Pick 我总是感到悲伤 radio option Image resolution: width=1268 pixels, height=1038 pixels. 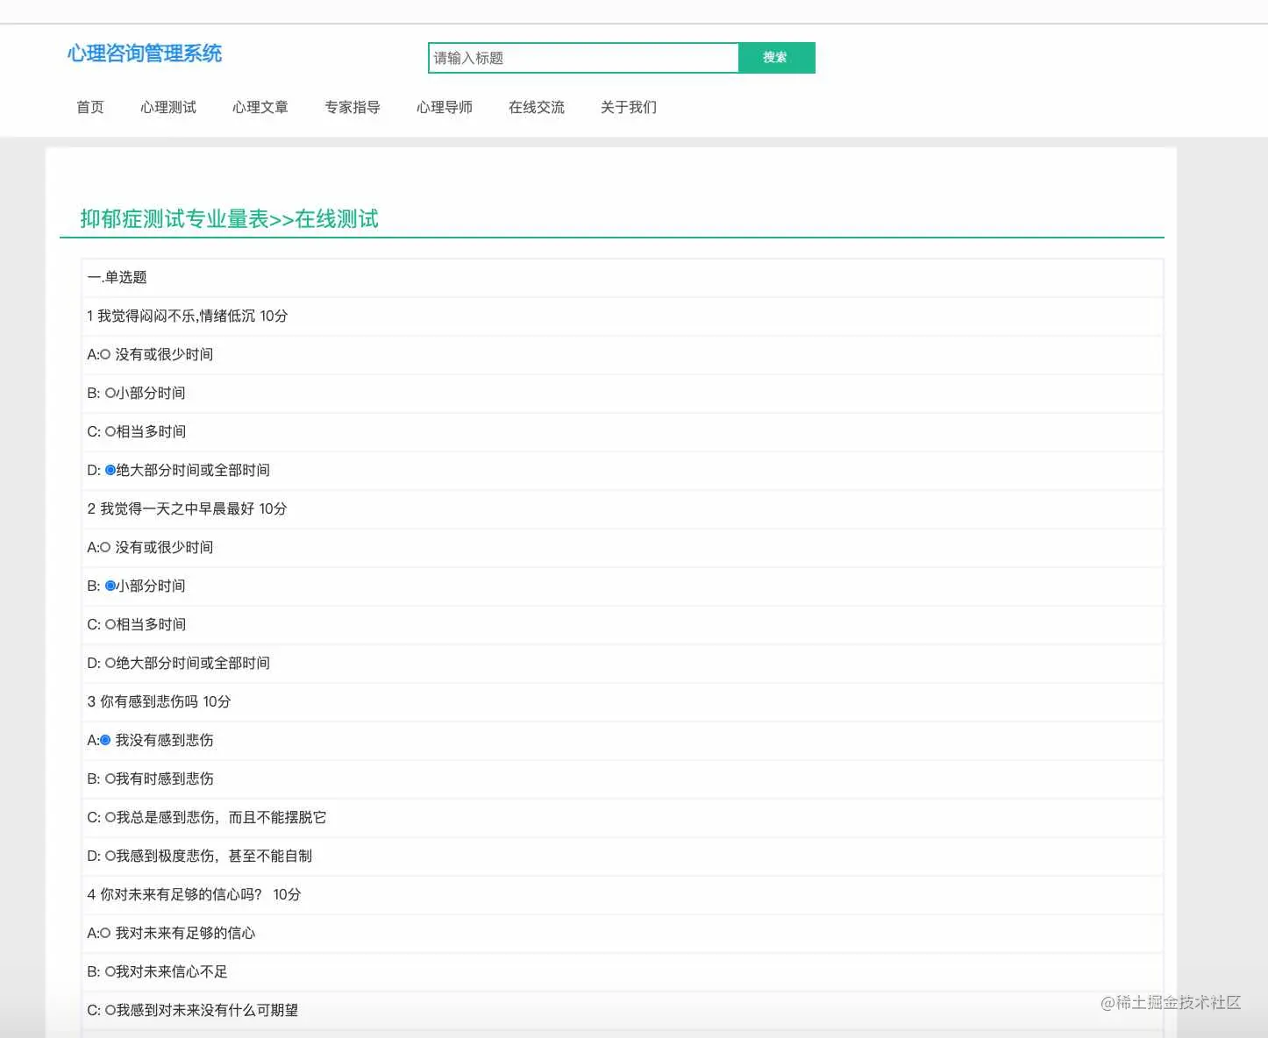(x=110, y=818)
